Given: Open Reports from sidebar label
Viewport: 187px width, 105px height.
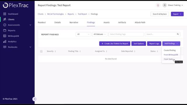Looking at the screenshot, I should click(12, 30).
